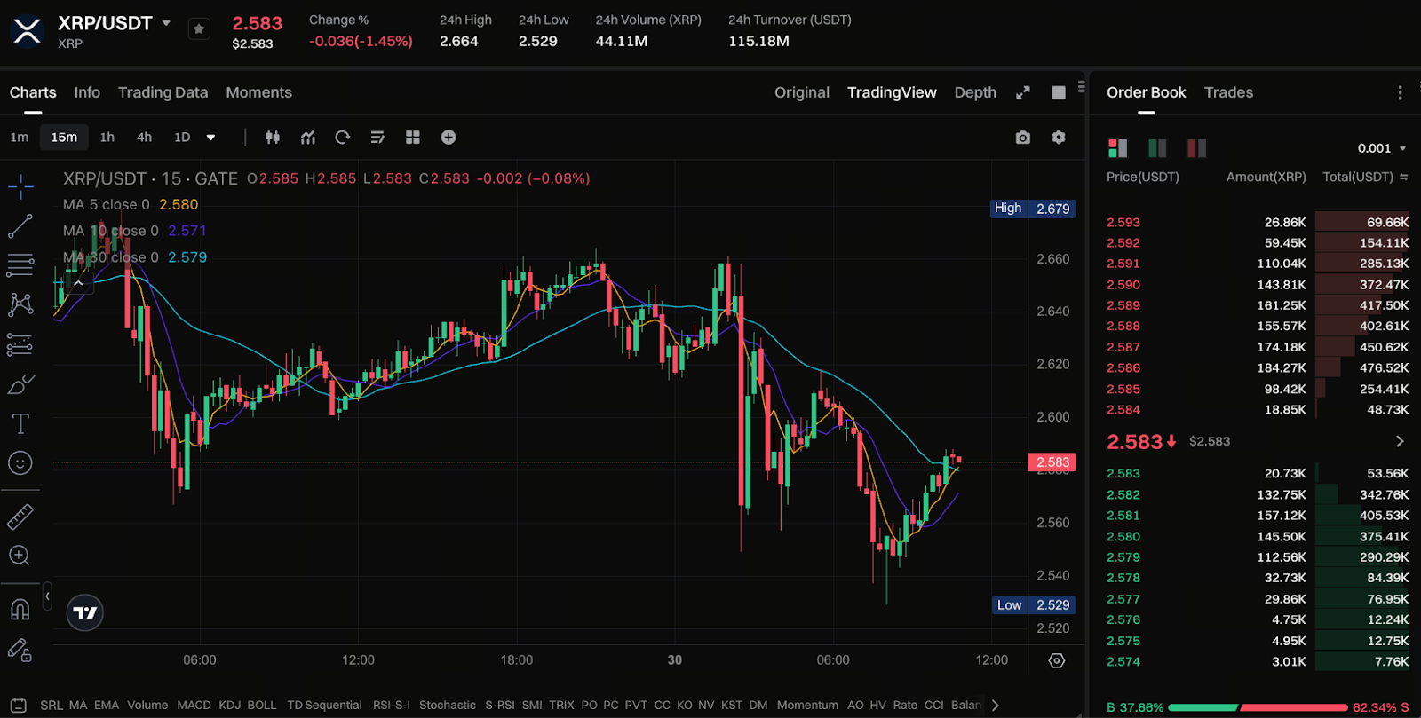
Task: Toggle lock all drawing tools
Action: click(x=20, y=651)
